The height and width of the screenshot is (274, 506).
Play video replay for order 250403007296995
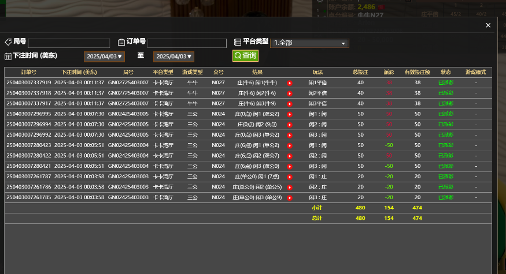(x=290, y=114)
